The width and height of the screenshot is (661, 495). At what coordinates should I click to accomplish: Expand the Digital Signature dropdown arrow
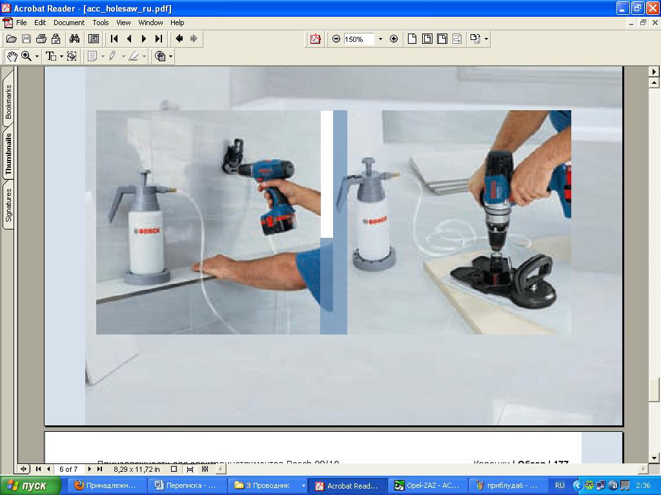click(x=170, y=57)
